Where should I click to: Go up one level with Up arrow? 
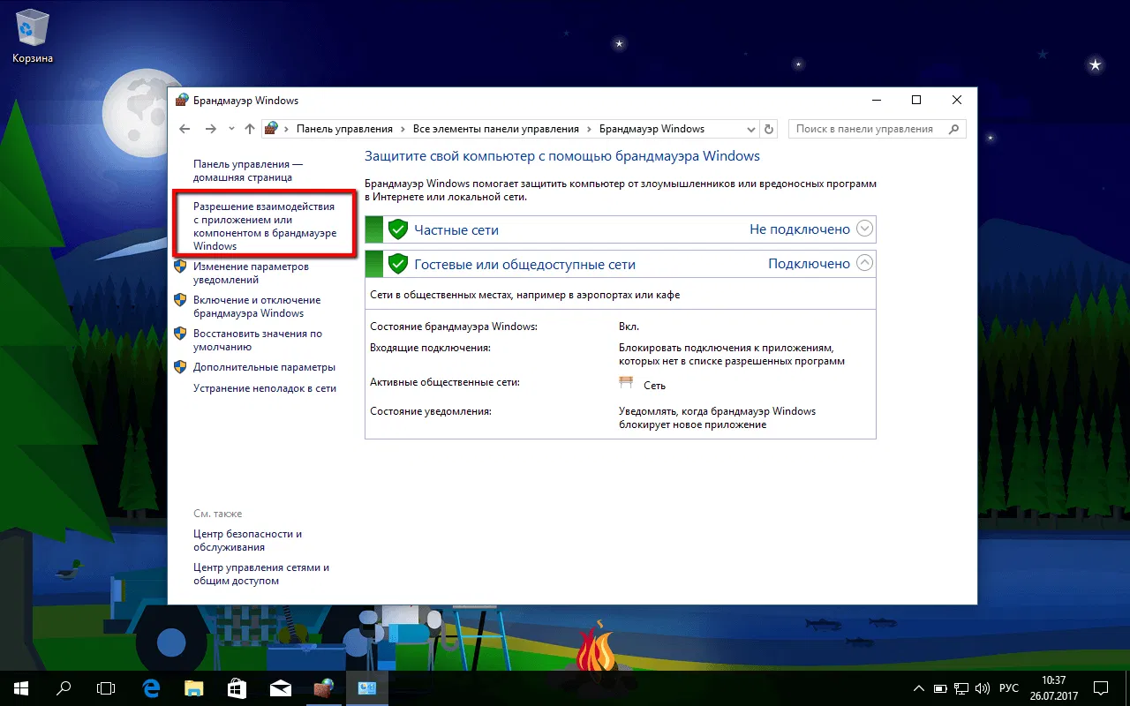[250, 129]
